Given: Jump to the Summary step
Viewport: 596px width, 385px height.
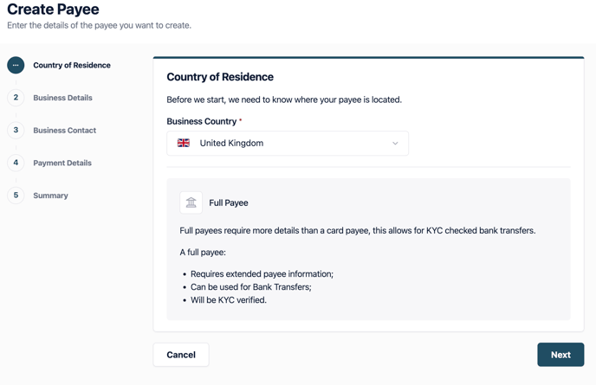Looking at the screenshot, I should point(50,196).
